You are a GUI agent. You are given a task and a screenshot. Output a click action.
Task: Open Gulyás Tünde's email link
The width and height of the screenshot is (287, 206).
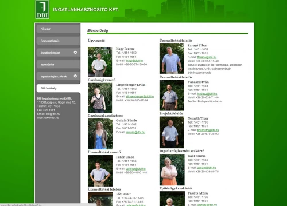point(135,132)
